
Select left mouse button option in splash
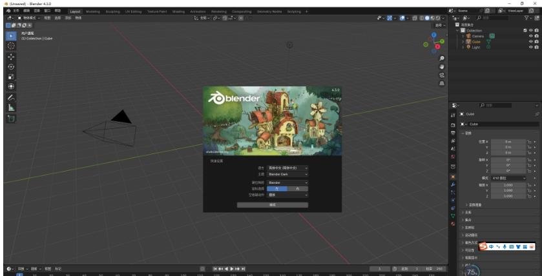click(277, 189)
